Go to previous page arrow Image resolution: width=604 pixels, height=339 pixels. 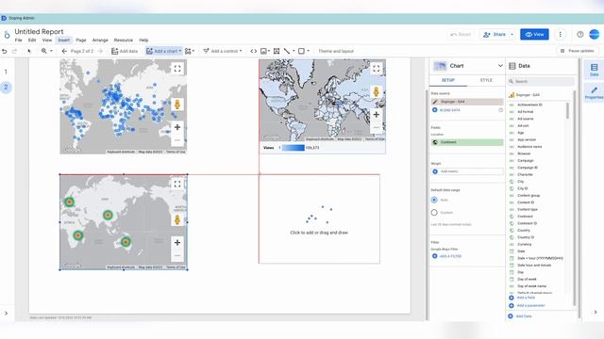coord(64,51)
